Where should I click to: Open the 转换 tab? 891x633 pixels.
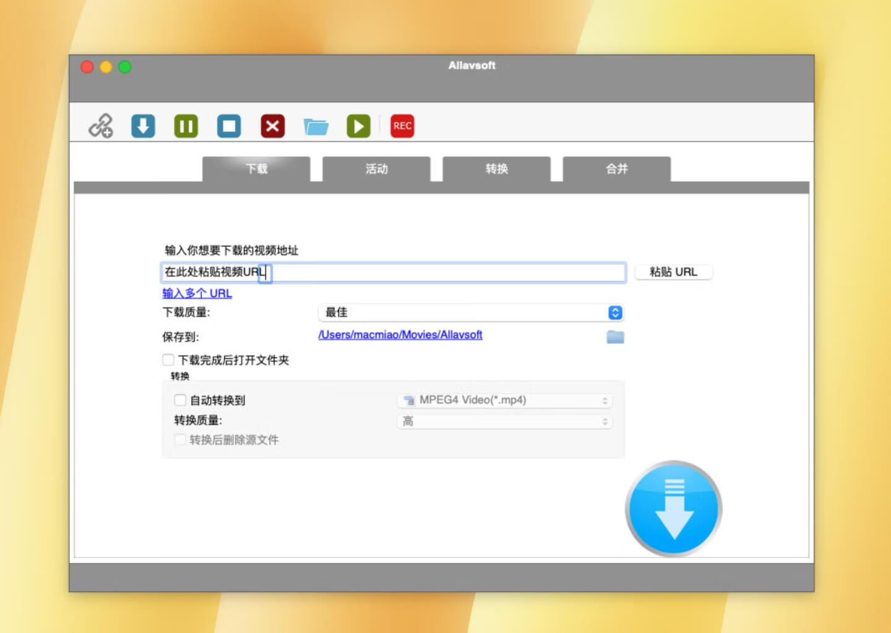point(496,169)
